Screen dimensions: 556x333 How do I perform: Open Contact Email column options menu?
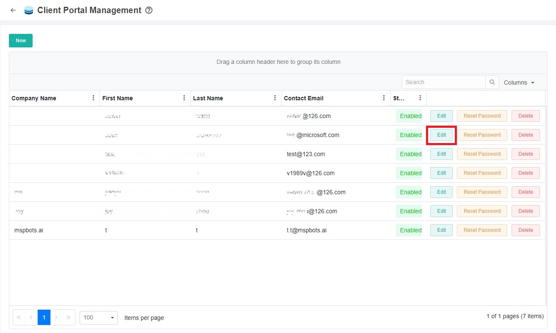tap(384, 98)
